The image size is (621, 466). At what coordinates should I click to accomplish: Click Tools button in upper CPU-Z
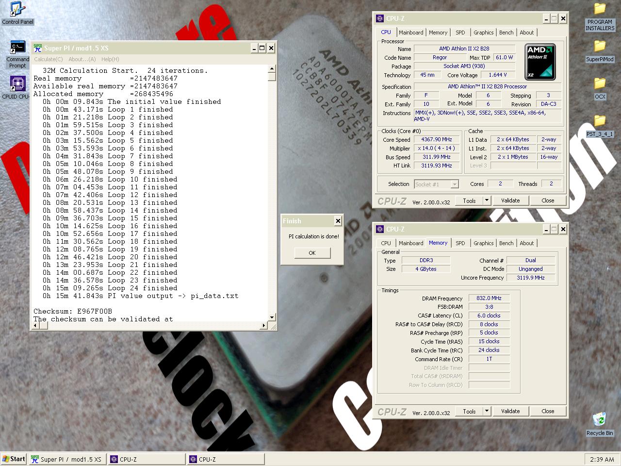coord(469,200)
